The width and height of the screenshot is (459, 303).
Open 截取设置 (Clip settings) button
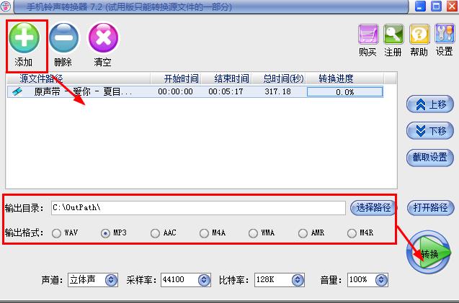(x=430, y=158)
